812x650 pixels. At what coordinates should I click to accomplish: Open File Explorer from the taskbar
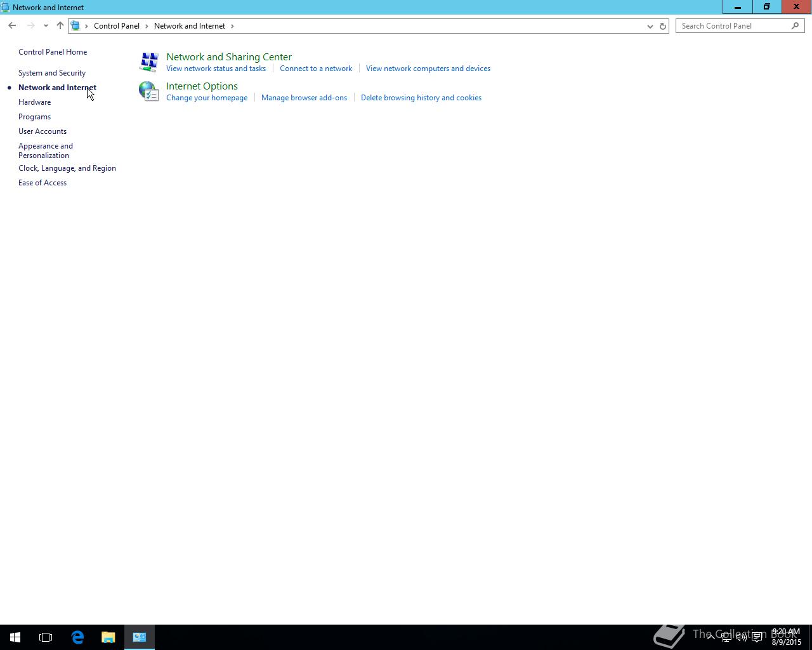108,637
